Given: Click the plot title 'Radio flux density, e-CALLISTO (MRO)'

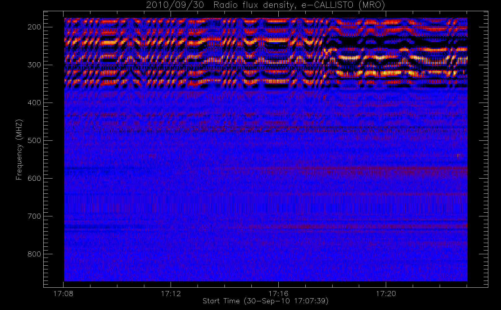Looking at the screenshot, I should tap(299, 5).
